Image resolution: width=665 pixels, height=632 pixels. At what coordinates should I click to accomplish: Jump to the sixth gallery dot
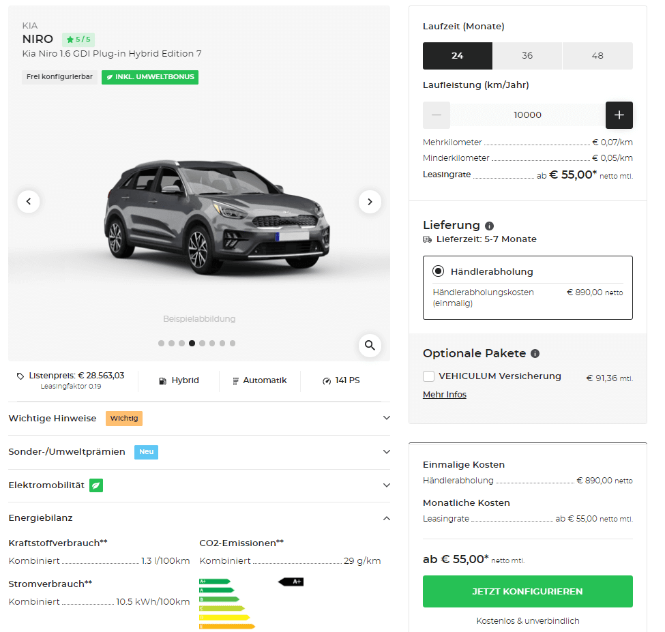click(x=212, y=344)
